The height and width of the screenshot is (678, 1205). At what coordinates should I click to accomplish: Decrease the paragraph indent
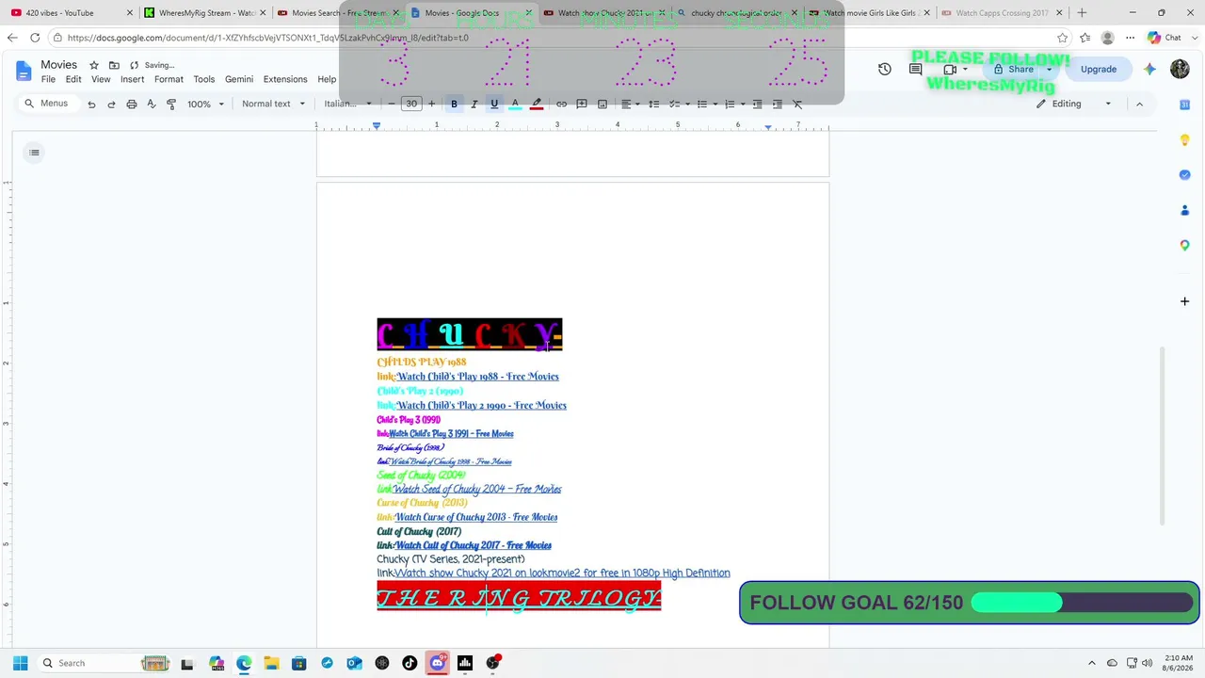(757, 104)
